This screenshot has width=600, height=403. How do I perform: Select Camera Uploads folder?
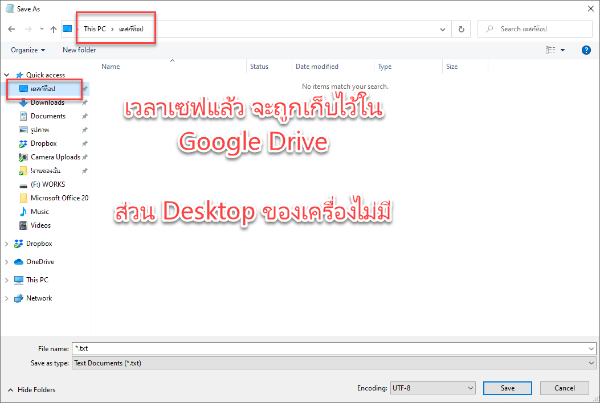(55, 157)
